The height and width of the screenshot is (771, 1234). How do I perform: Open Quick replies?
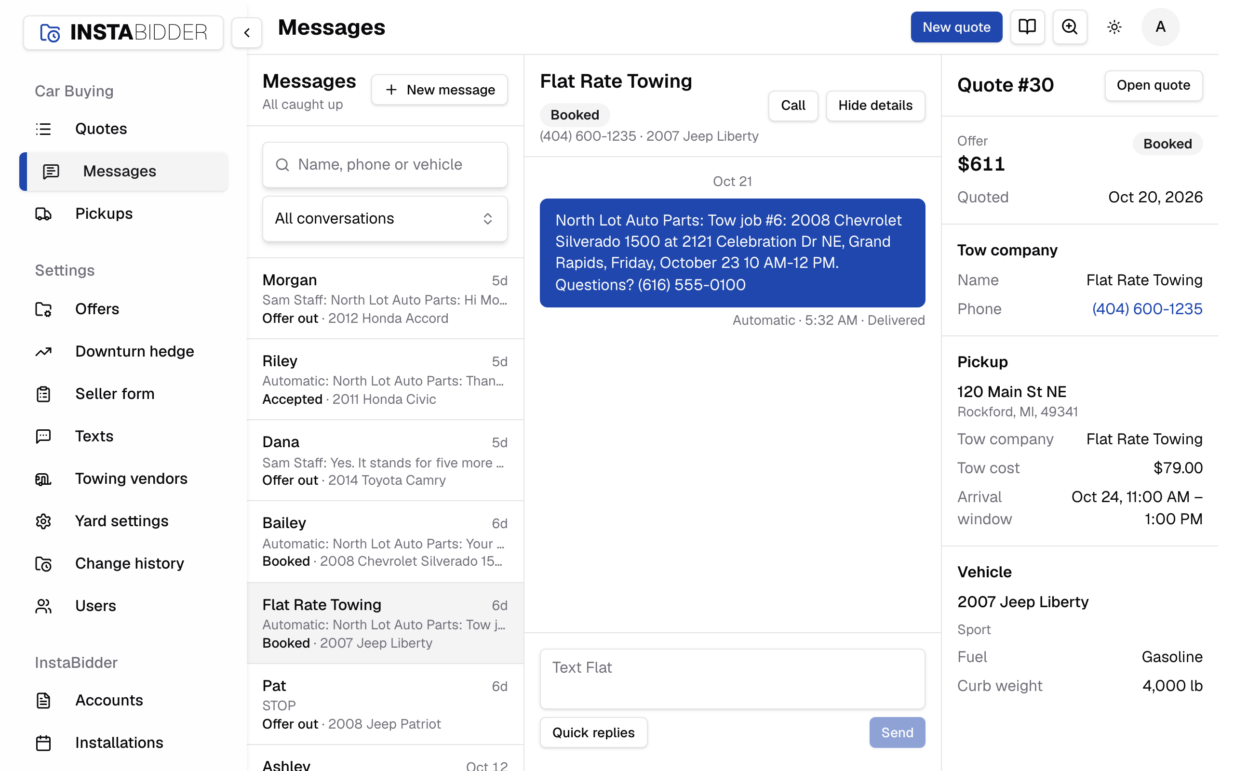point(593,732)
